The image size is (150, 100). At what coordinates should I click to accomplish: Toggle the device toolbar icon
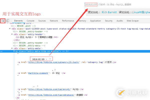[7, 21]
